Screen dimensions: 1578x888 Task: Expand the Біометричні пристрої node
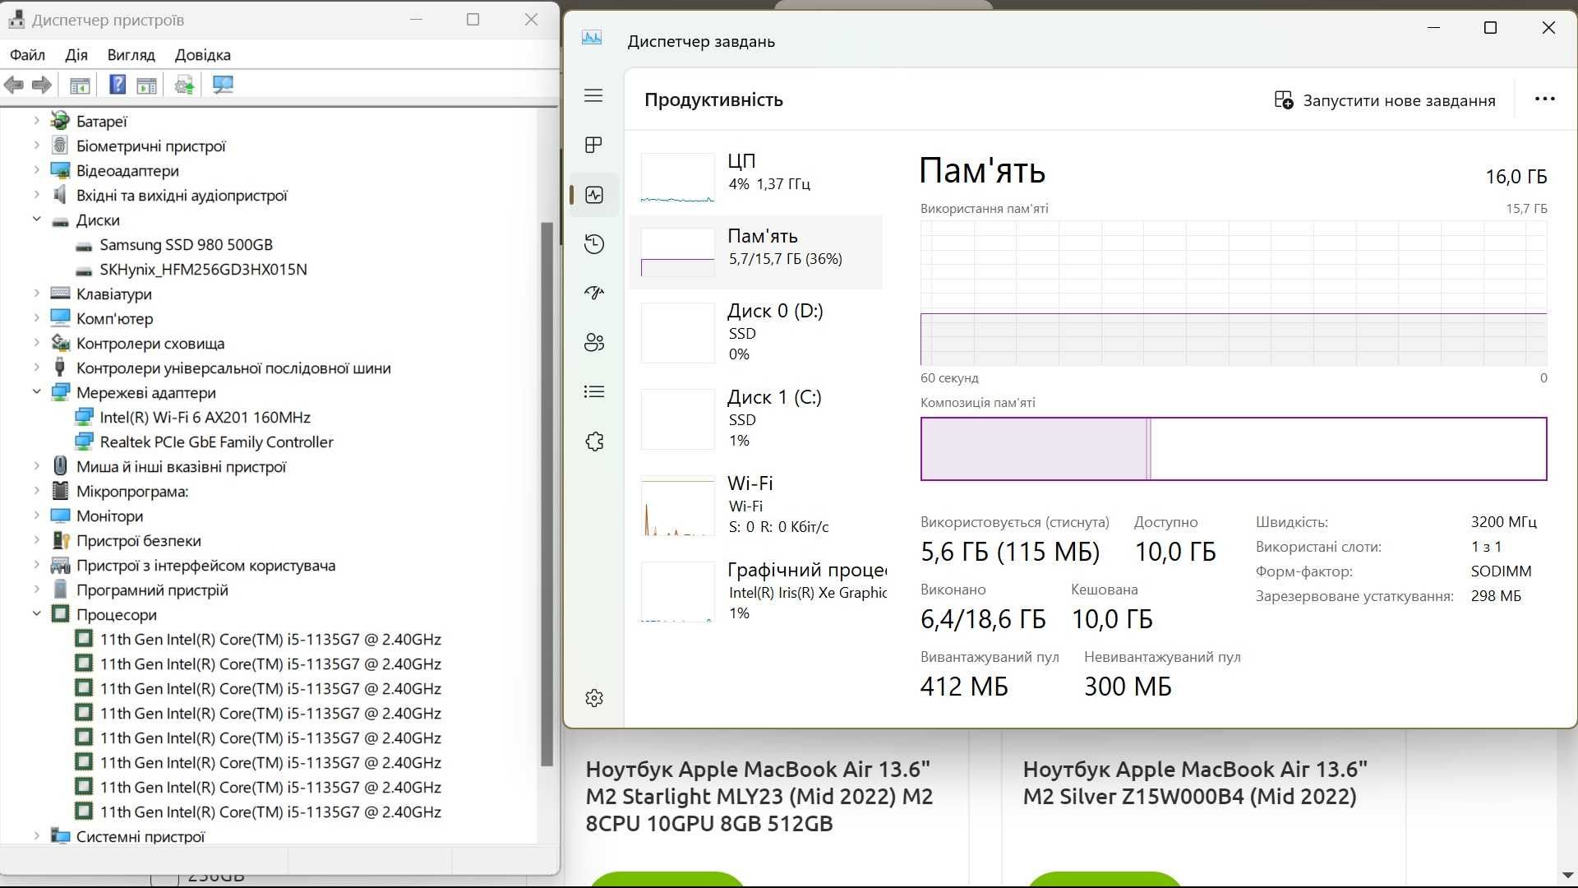click(36, 146)
